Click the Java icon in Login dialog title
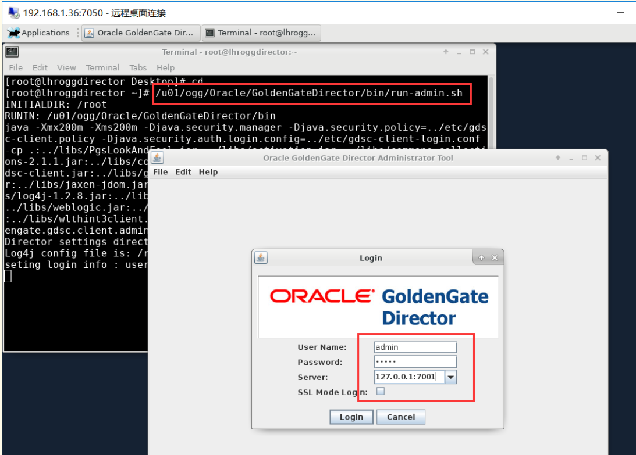Image resolution: width=636 pixels, height=455 pixels. click(261, 257)
